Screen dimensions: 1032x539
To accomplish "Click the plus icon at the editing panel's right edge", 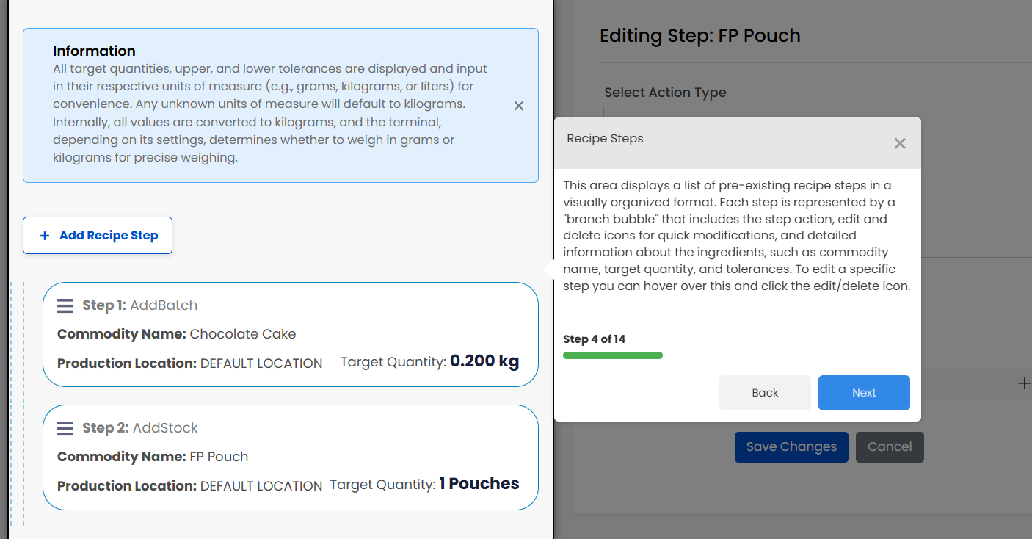I will point(1024,383).
